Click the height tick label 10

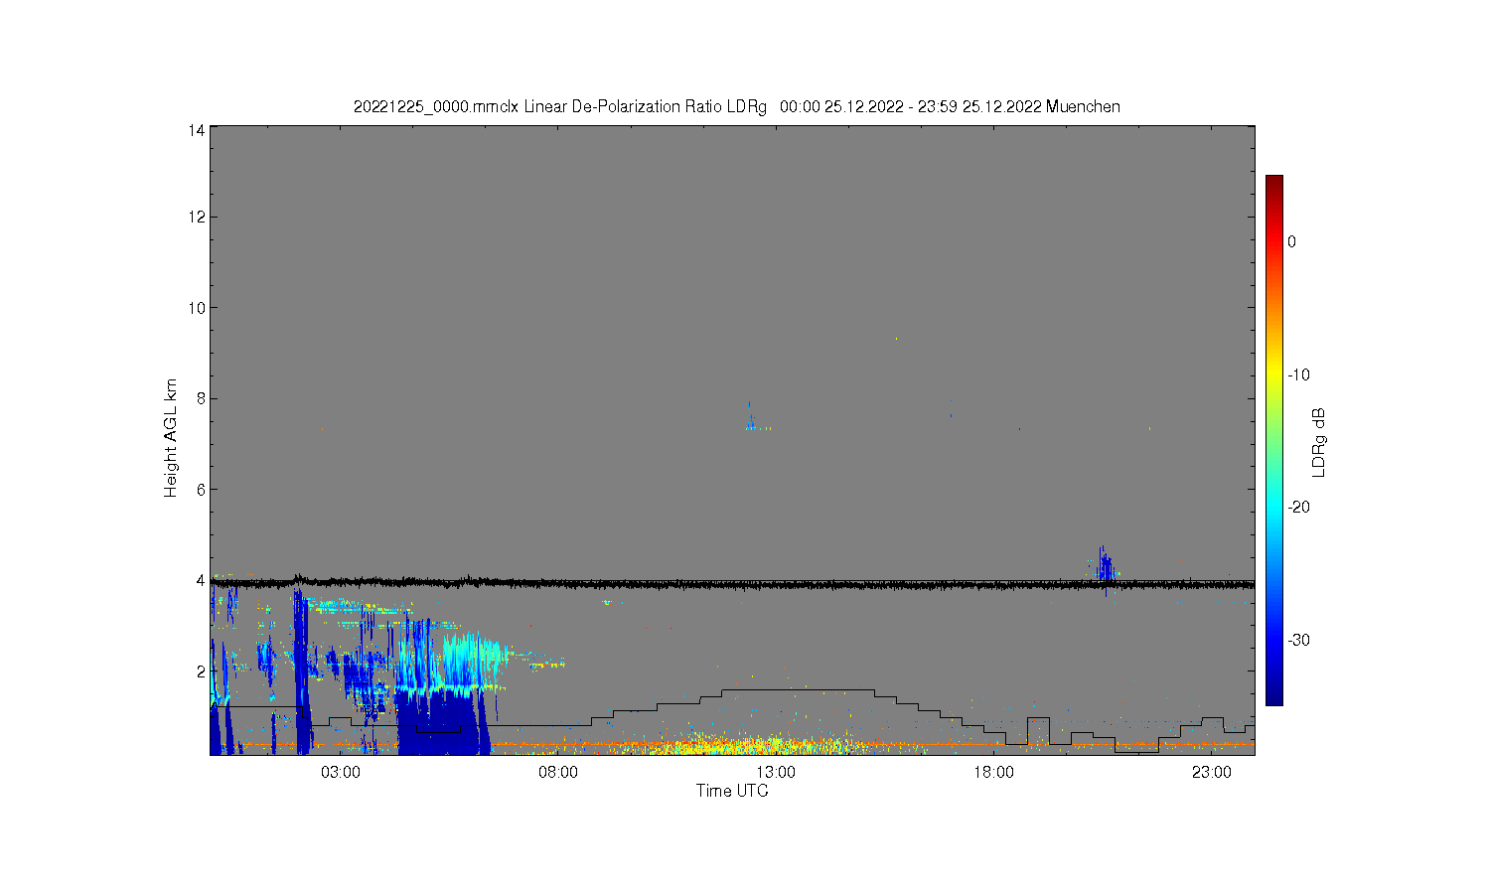tap(197, 308)
